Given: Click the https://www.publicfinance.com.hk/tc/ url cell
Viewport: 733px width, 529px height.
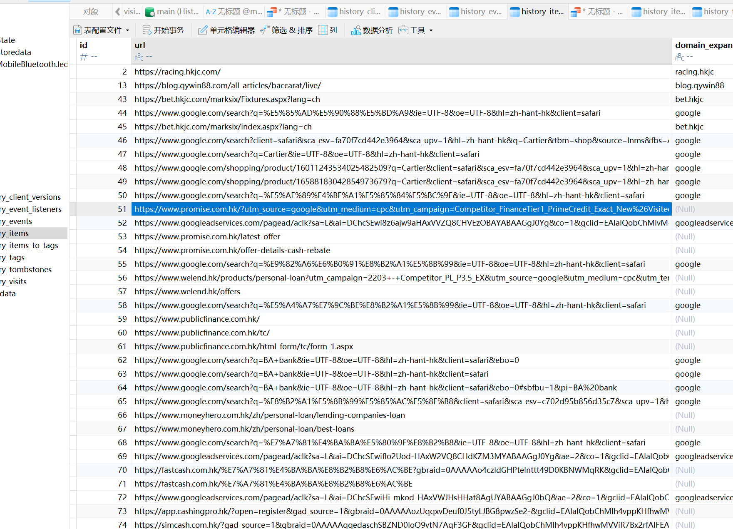Looking at the screenshot, I should 401,333.
